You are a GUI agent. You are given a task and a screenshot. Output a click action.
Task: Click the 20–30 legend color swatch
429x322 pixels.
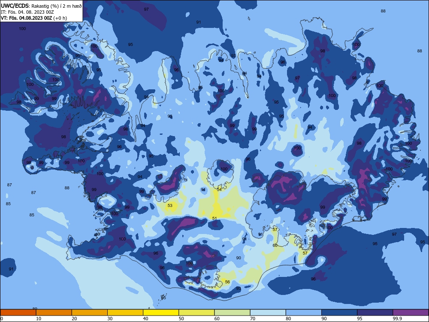(x=90, y=313)
